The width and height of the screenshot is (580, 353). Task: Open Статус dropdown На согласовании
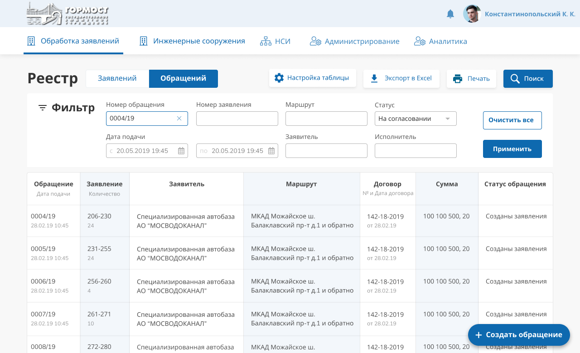pos(416,119)
